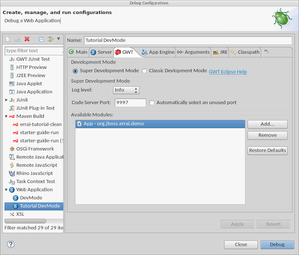This screenshot has width=299, height=255.
Task: Select Classic Development Mode radio button
Action: click(144, 71)
